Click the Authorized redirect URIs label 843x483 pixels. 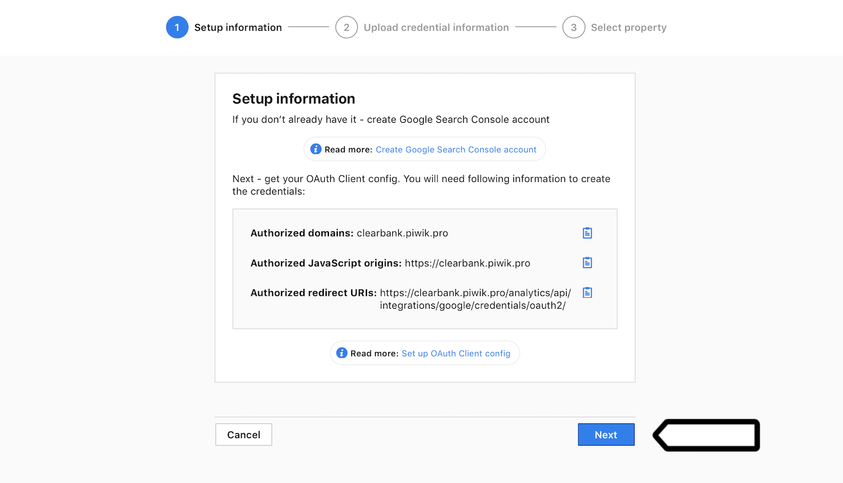[x=314, y=293]
